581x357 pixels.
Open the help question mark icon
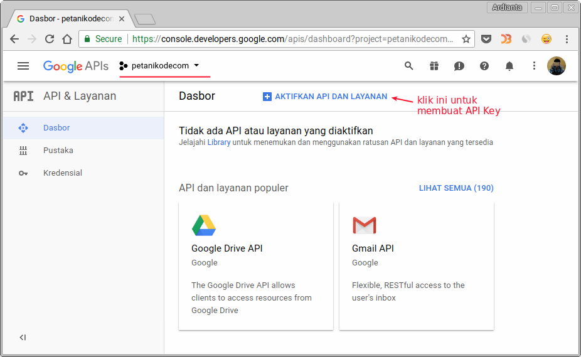tap(484, 66)
